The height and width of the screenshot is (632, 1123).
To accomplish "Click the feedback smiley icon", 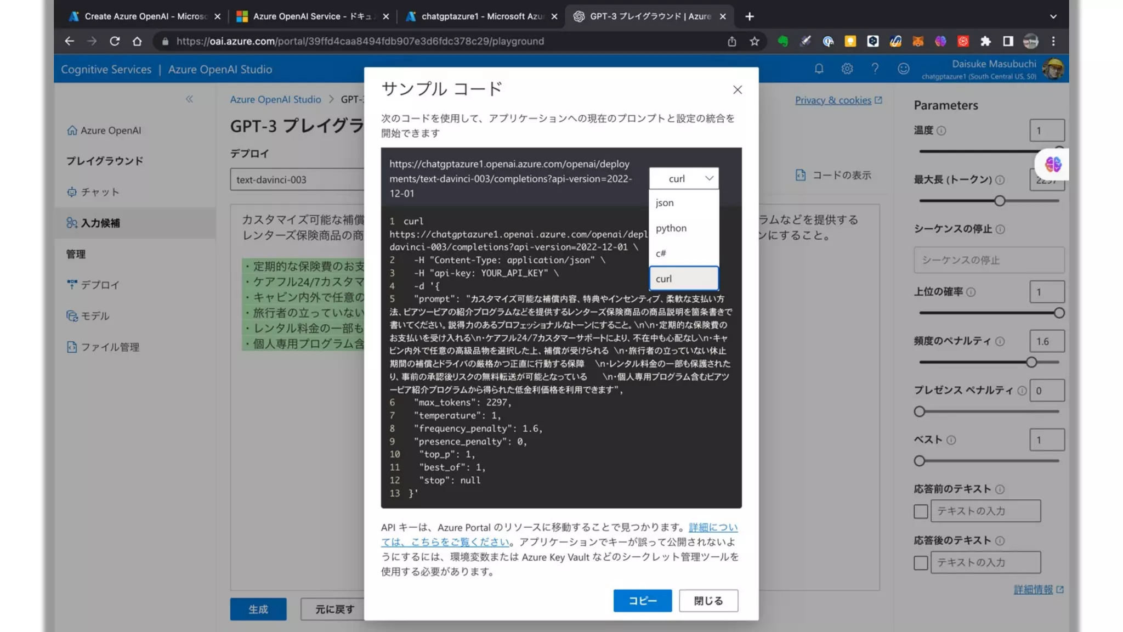I will (904, 69).
